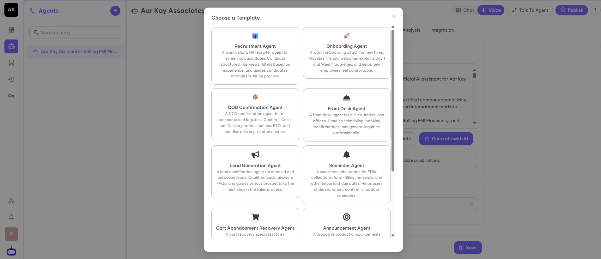
Task: Open the Integration tab
Action: click(442, 30)
